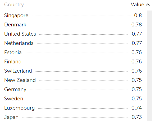Viewport: 155px width, 121px height.
Task: Click Singapore's 0.8 value
Action: click(138, 15)
